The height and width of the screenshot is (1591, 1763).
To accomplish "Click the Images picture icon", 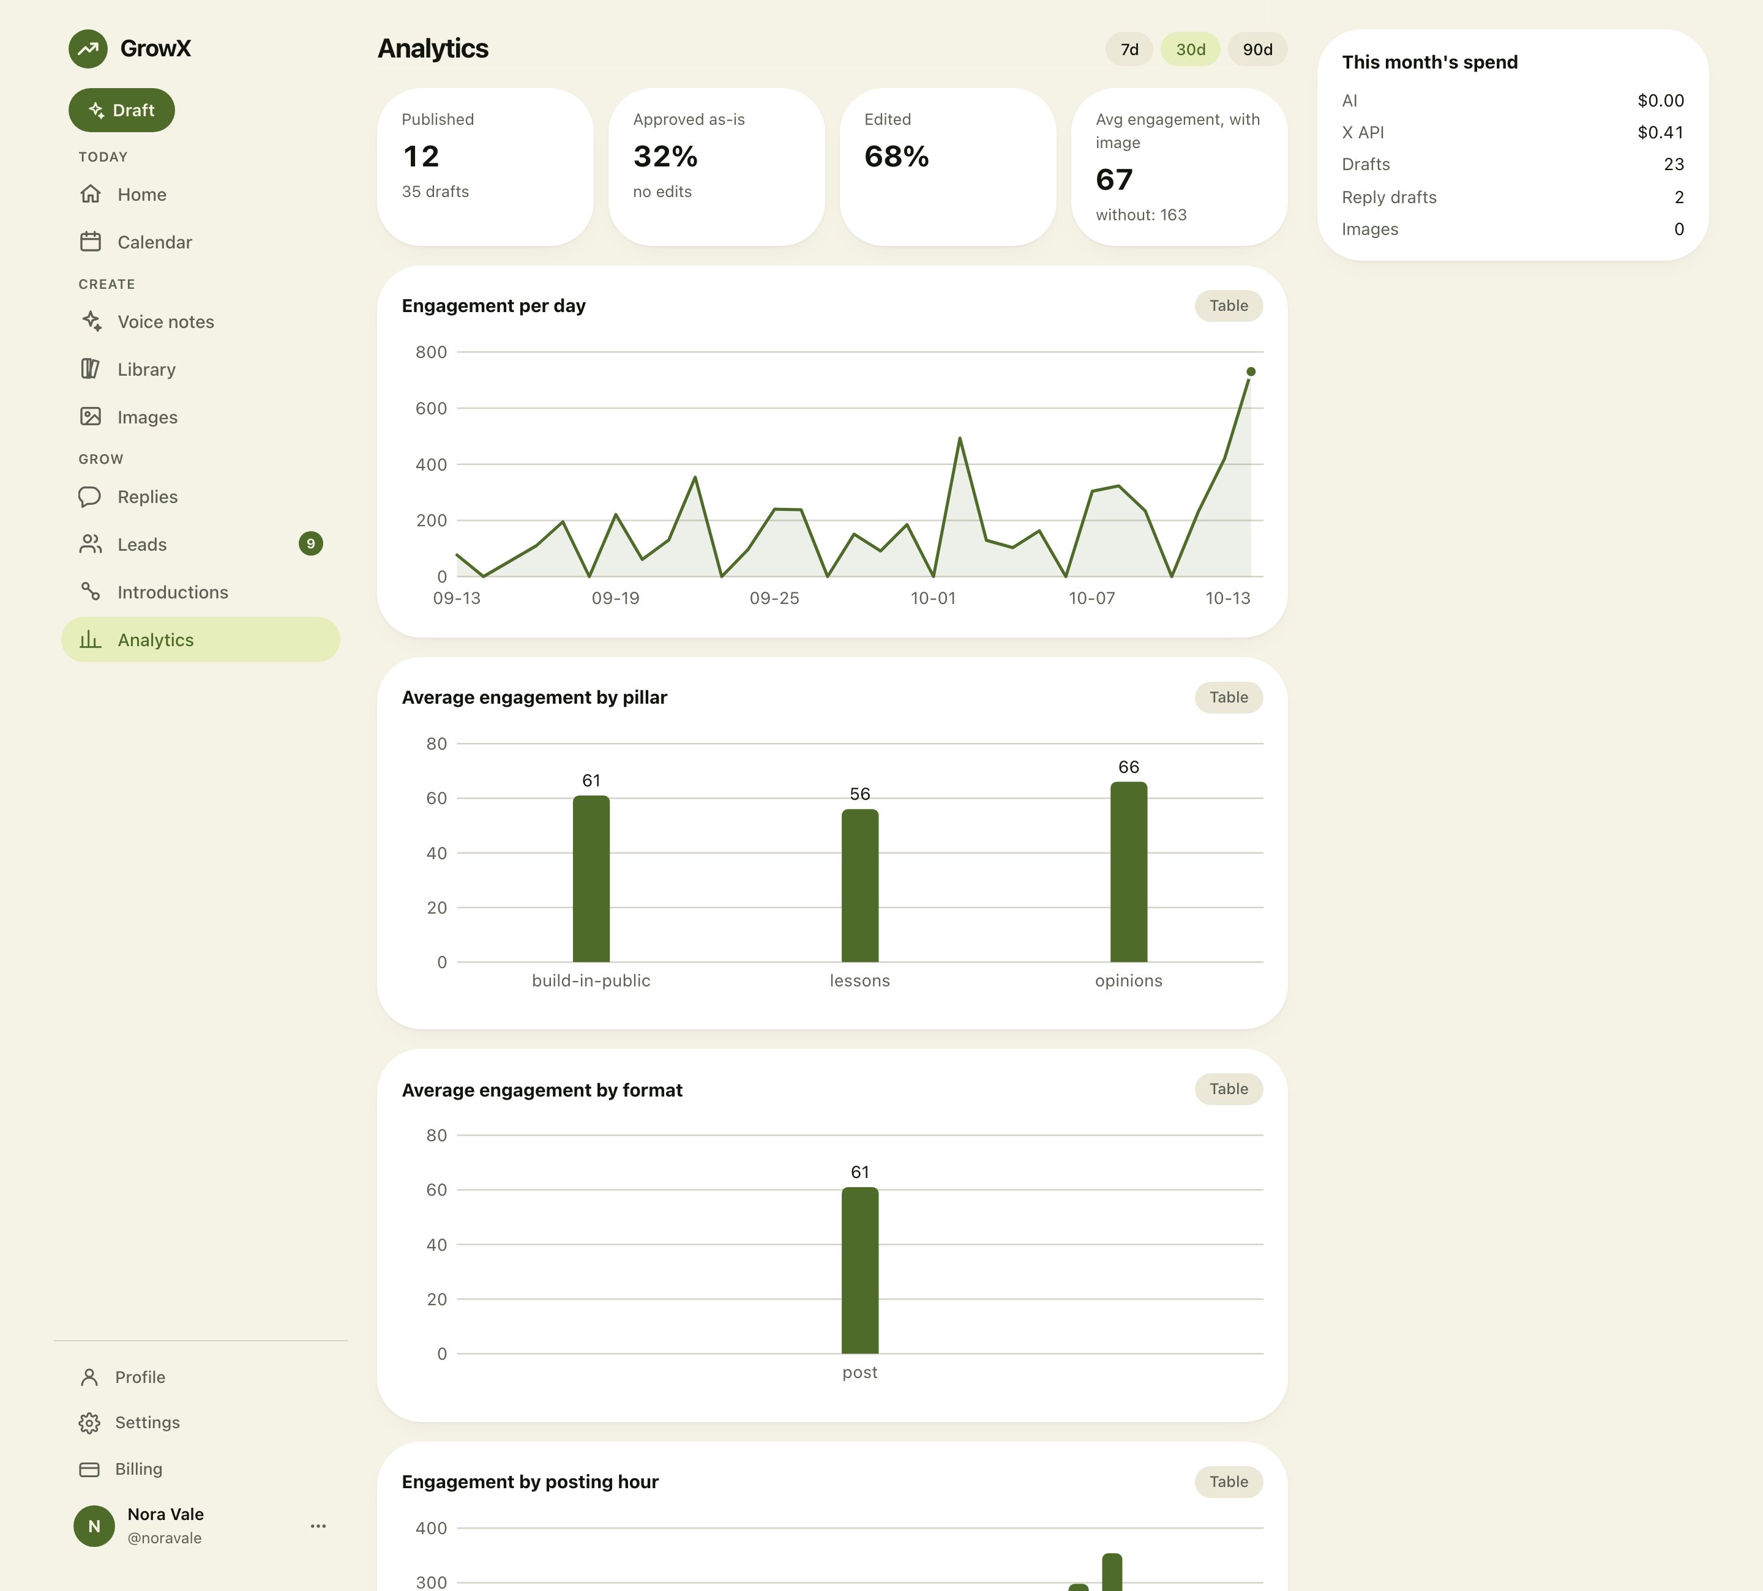I will tap(90, 417).
